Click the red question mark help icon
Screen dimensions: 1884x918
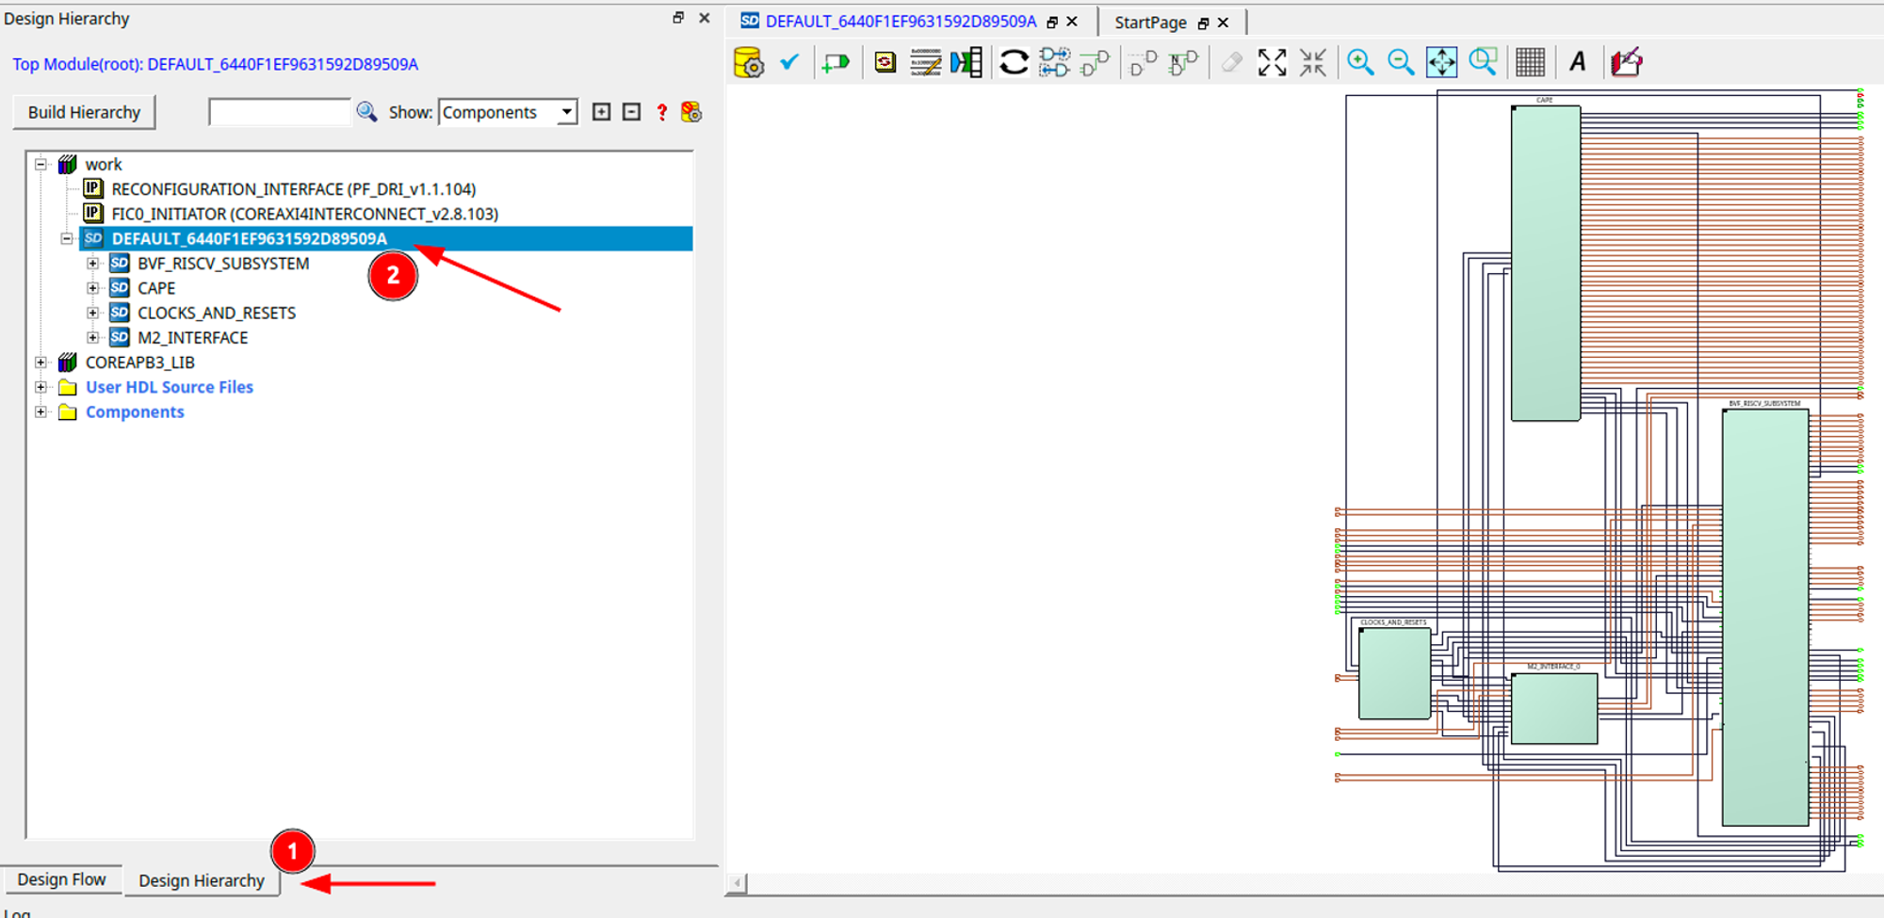tap(662, 113)
